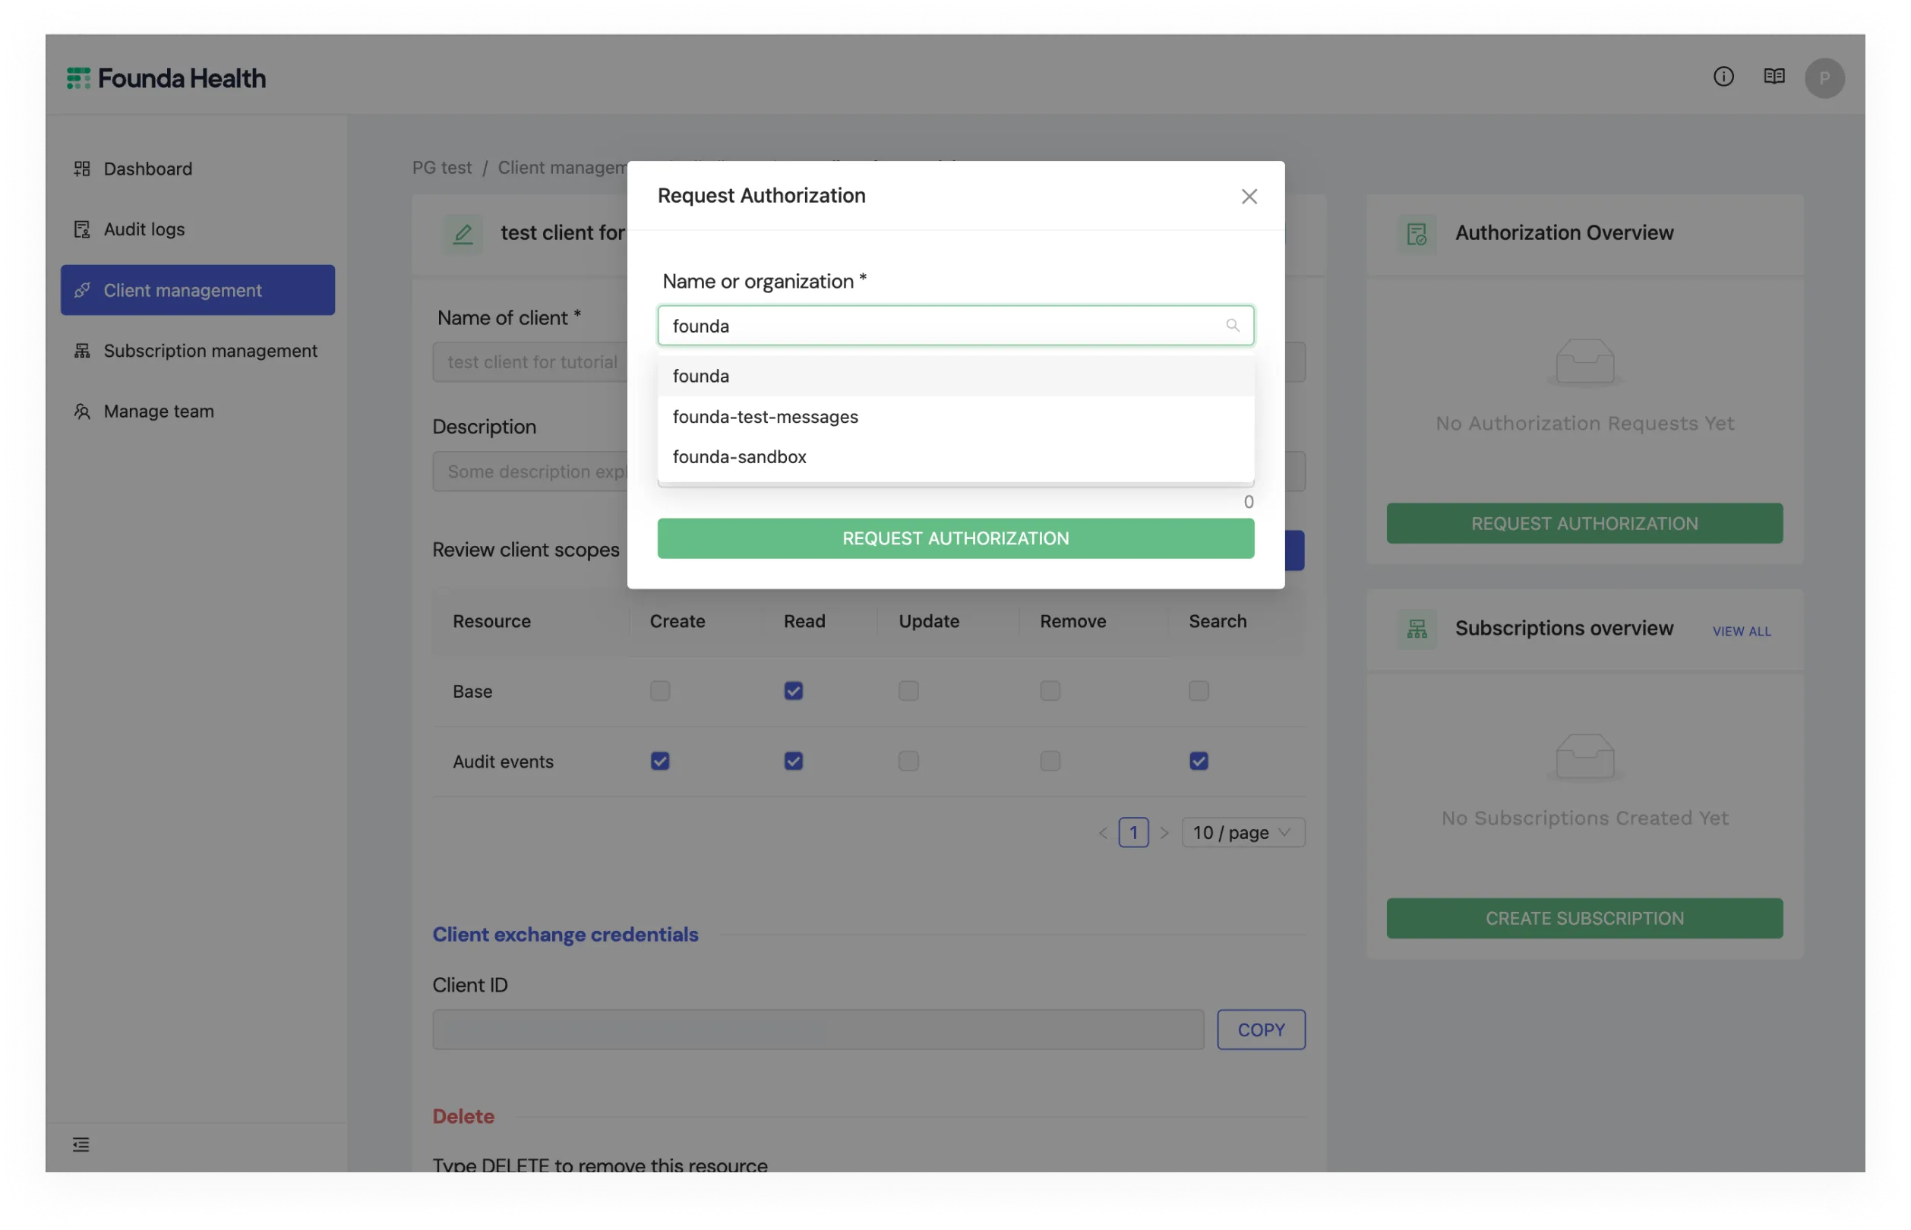1911x1230 pixels.
Task: Toggle Base Search checkbox
Action: (1199, 691)
